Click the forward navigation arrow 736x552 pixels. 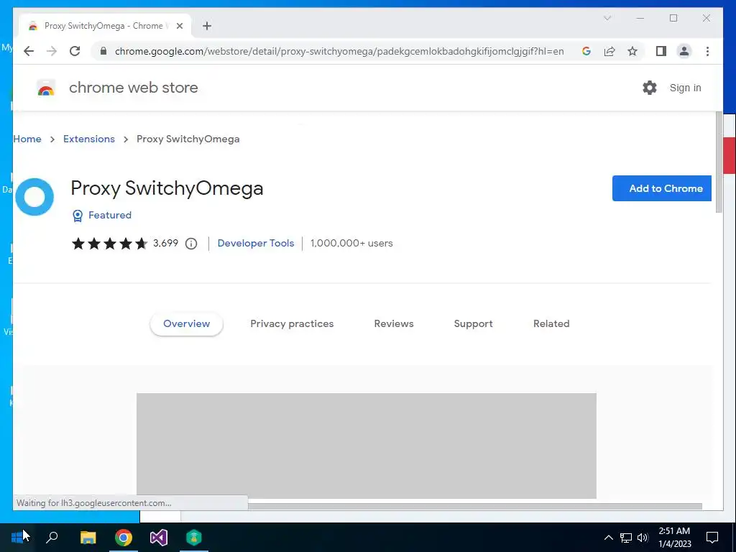[x=52, y=51]
